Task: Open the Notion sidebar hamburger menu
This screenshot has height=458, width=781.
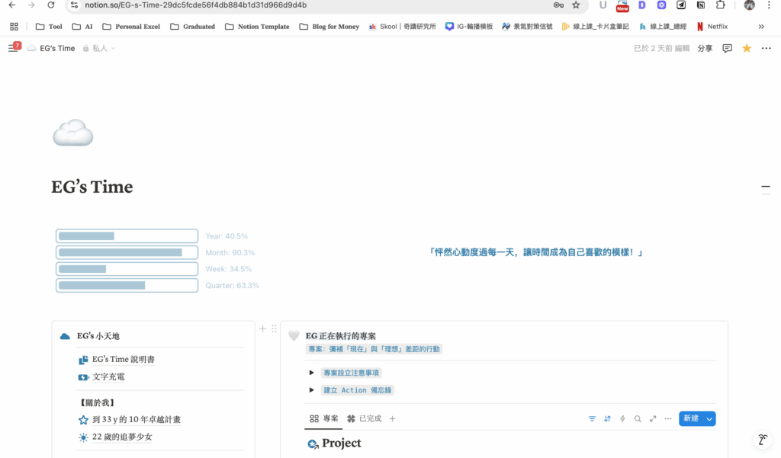Action: tap(12, 48)
